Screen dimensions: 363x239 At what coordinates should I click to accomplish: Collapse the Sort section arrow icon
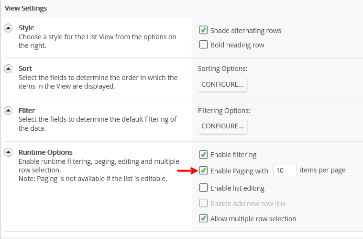(8, 69)
